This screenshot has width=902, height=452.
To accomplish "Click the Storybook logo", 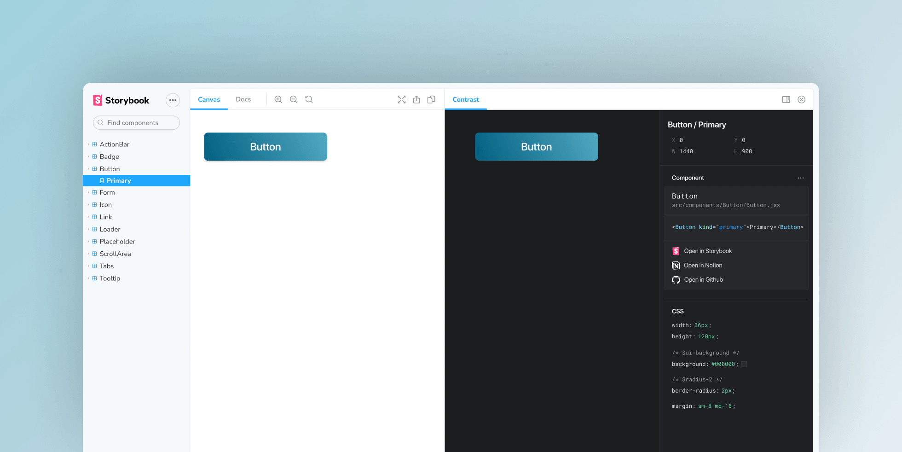I will coord(98,100).
